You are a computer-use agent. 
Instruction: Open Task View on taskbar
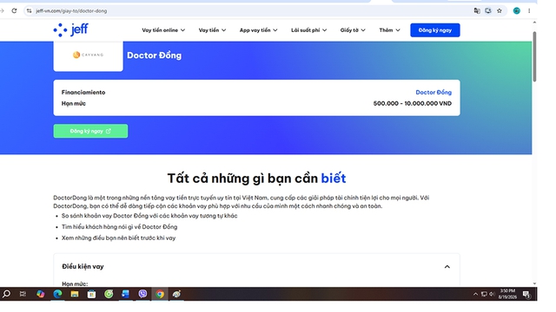23,294
